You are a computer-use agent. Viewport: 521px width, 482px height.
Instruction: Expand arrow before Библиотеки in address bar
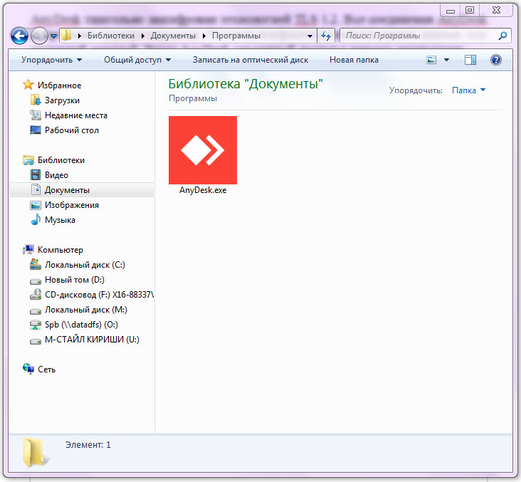pos(80,36)
